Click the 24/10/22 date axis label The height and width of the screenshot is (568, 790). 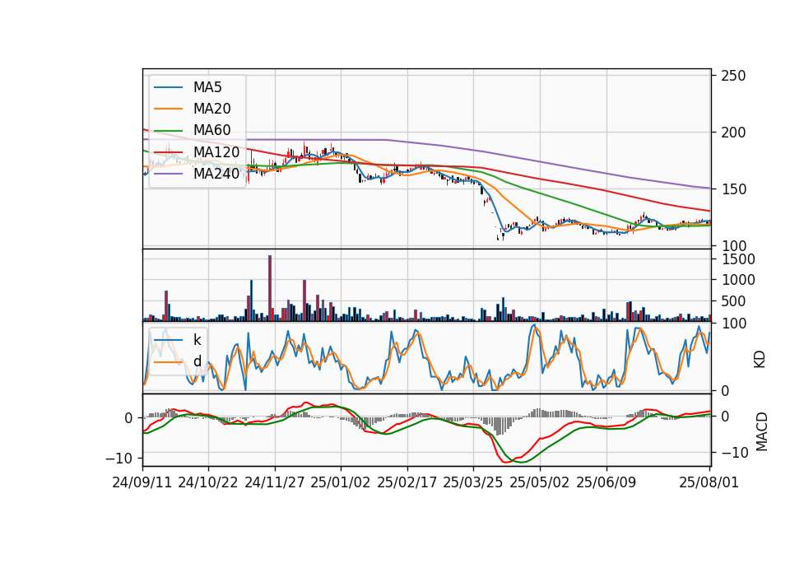(208, 482)
